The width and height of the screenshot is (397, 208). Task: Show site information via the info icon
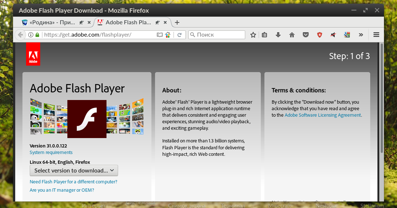click(31, 35)
